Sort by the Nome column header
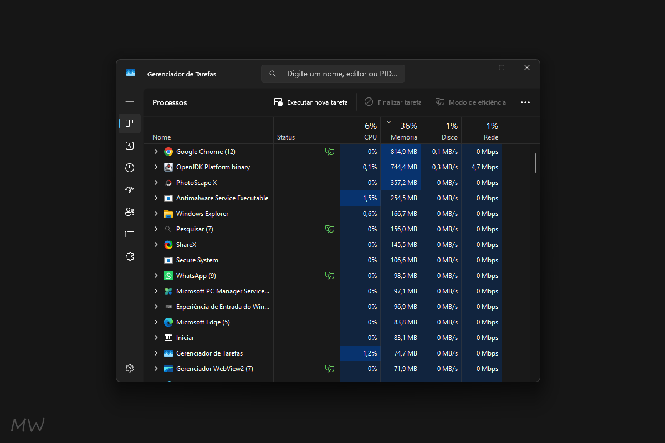The width and height of the screenshot is (665, 443). (x=209, y=131)
